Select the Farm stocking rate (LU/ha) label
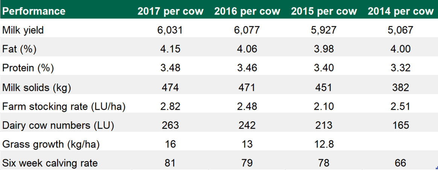Image resolution: width=438 pixels, height=170 pixels. [64, 106]
